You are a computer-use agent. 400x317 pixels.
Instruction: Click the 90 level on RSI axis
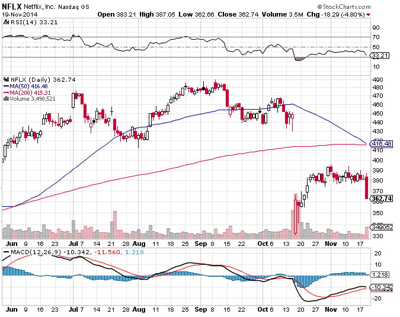(x=376, y=27)
